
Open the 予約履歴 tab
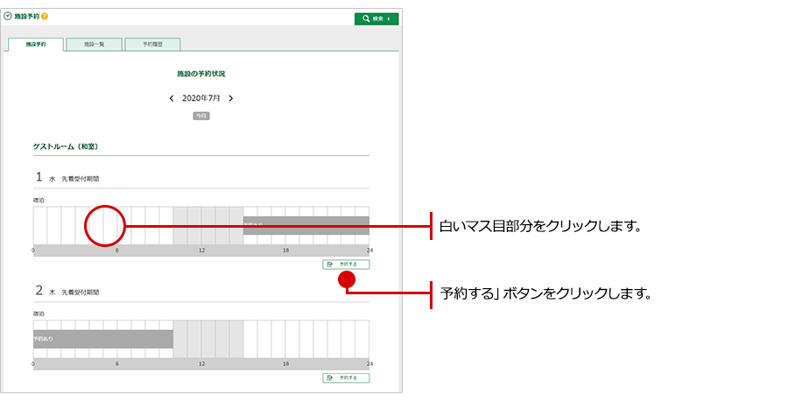tap(152, 44)
